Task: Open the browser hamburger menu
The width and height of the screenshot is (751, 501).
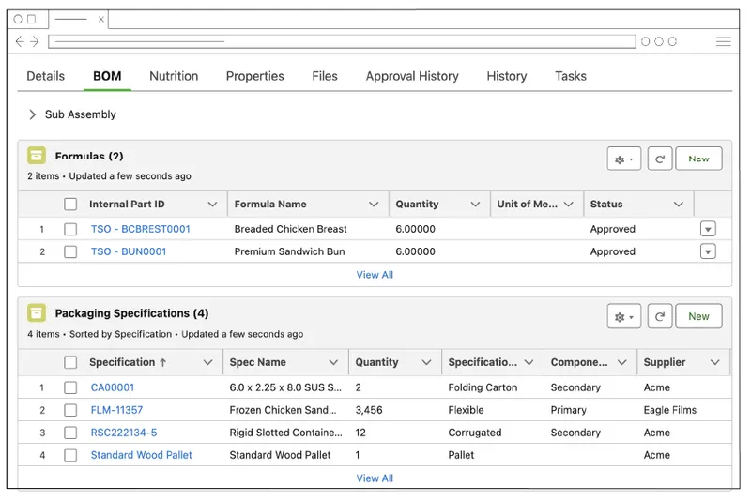Action: coord(723,41)
